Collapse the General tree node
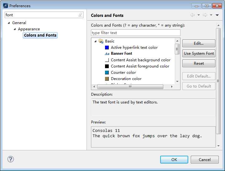This screenshot has width=225, height=171. click(x=9, y=23)
